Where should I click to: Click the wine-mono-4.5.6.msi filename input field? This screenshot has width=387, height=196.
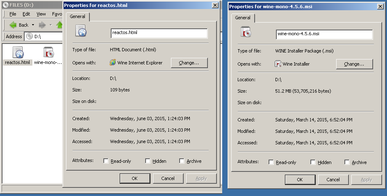click(x=324, y=34)
